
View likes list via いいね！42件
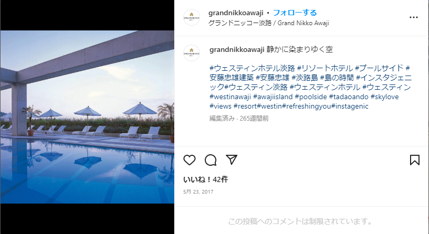205,179
